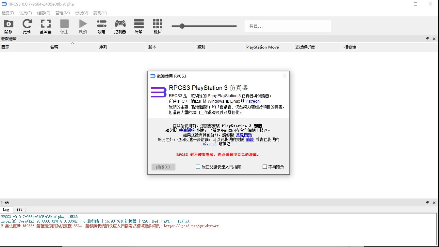Adjust the game icon size slider
Viewport: 439px width, 247px height.
pyautogui.click(x=182, y=26)
